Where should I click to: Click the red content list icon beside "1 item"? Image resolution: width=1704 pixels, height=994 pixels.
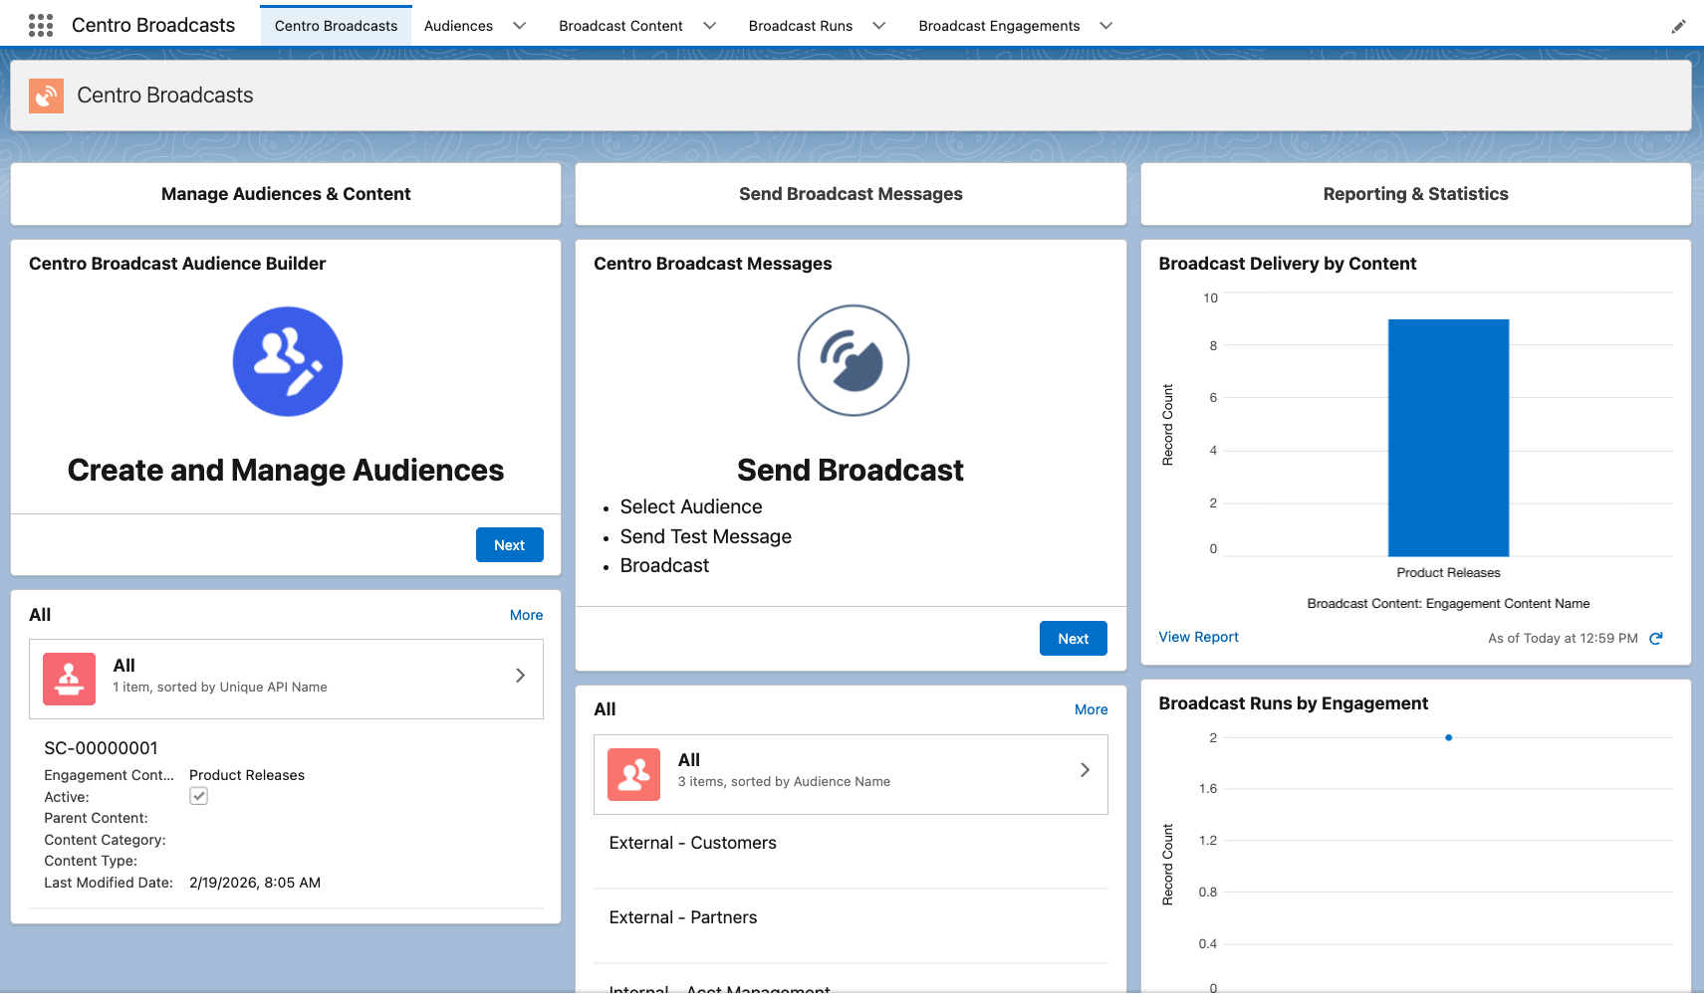click(x=69, y=679)
